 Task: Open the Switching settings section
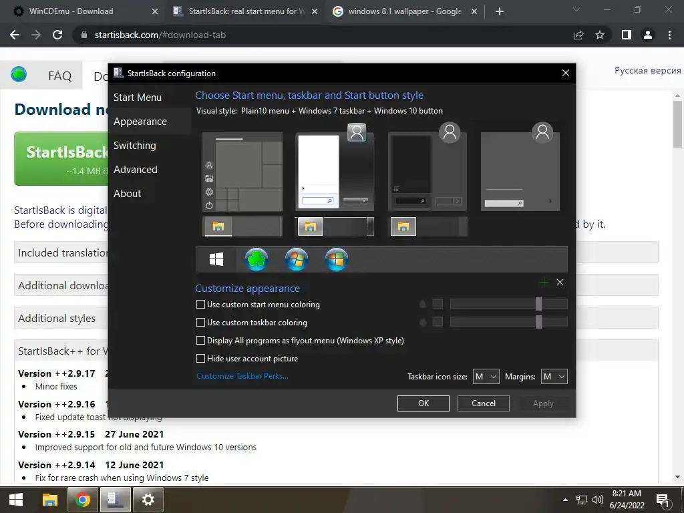pyautogui.click(x=134, y=145)
